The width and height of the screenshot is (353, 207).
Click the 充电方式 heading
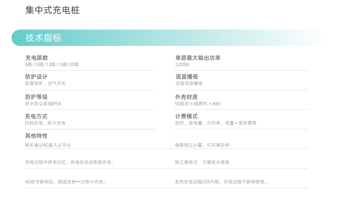tap(37, 116)
